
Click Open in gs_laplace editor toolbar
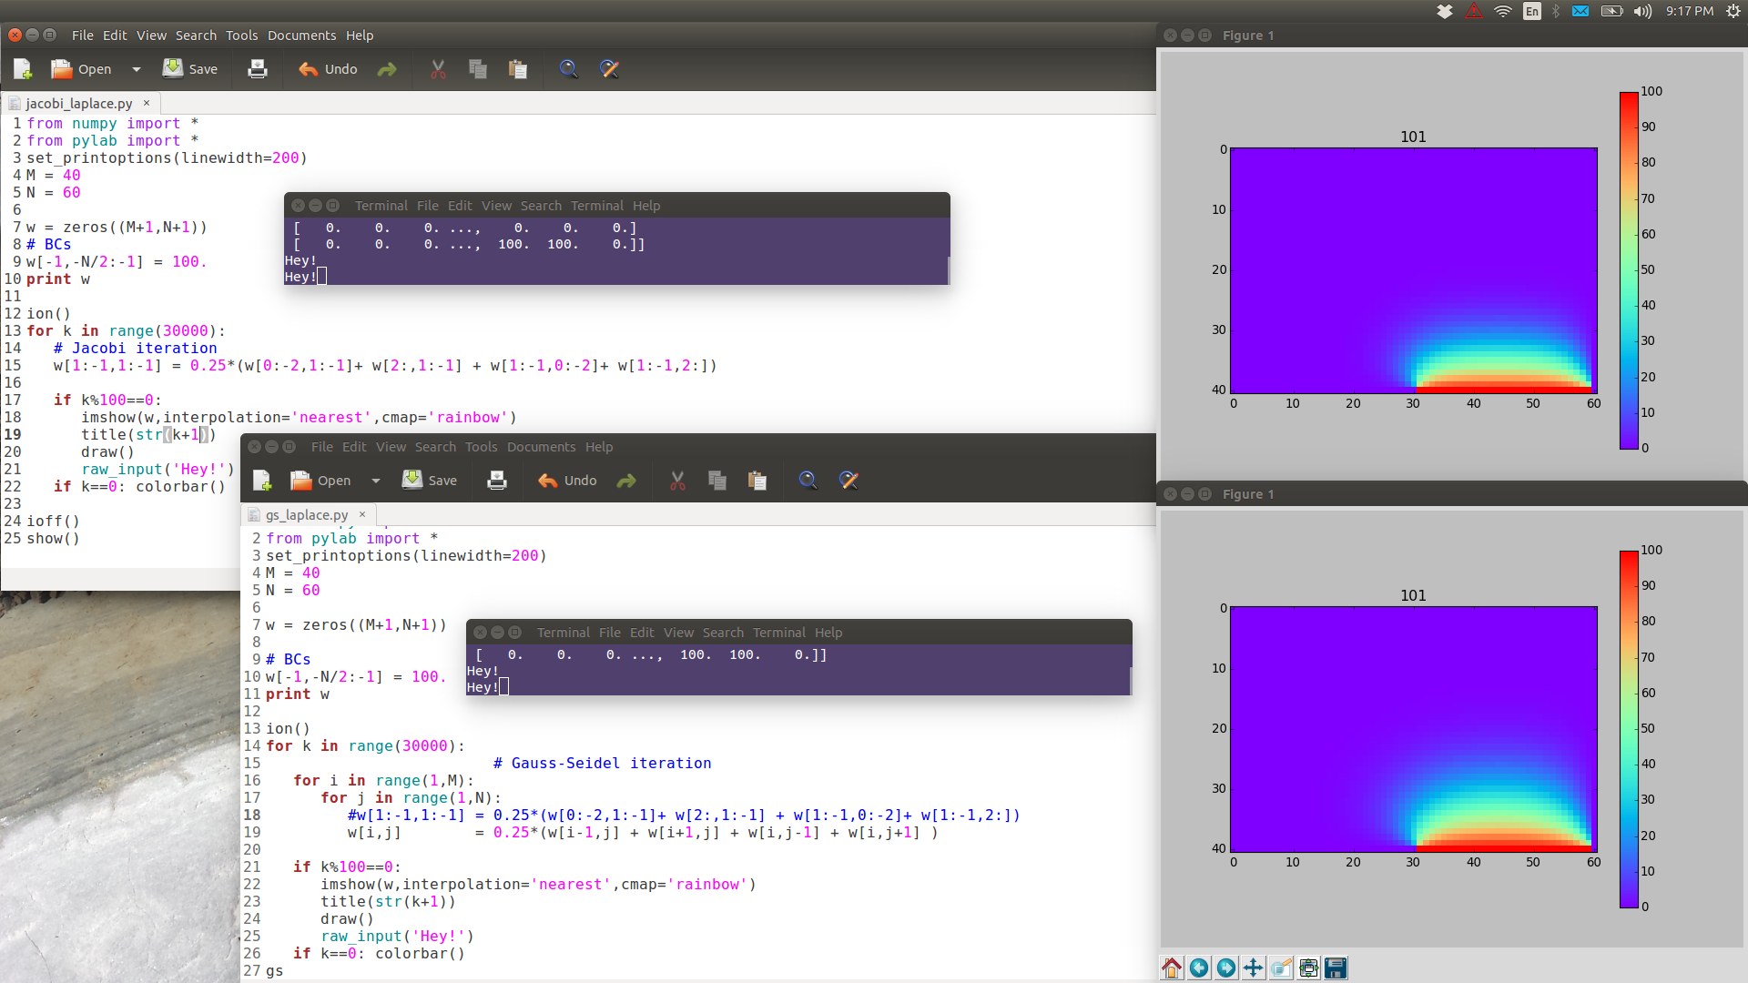[320, 481]
